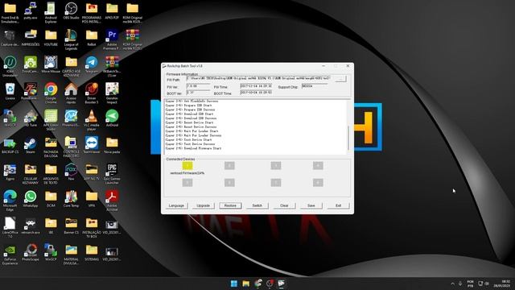Open the Lixeira recycle bin icon
Screen dimensions: 515x290
click(x=10, y=91)
